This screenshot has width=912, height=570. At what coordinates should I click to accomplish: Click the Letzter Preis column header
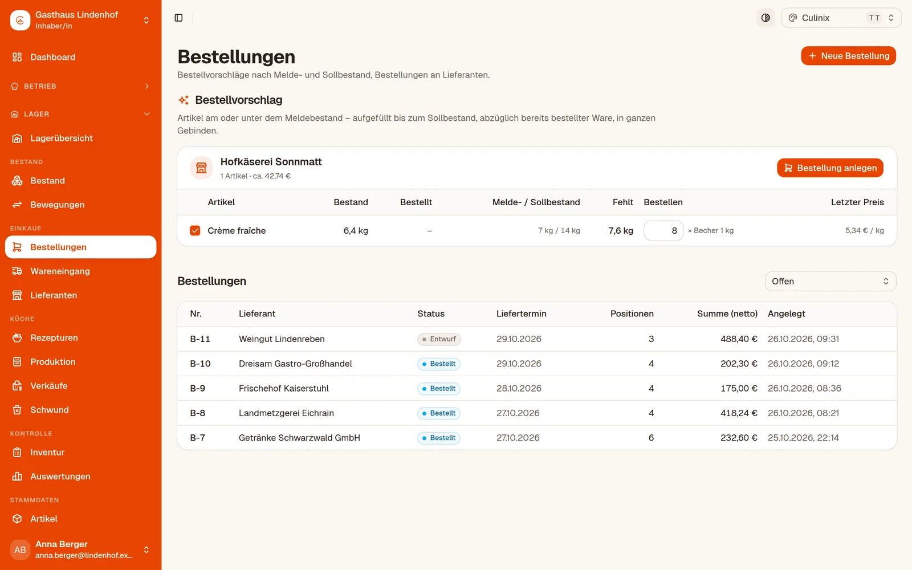click(857, 202)
